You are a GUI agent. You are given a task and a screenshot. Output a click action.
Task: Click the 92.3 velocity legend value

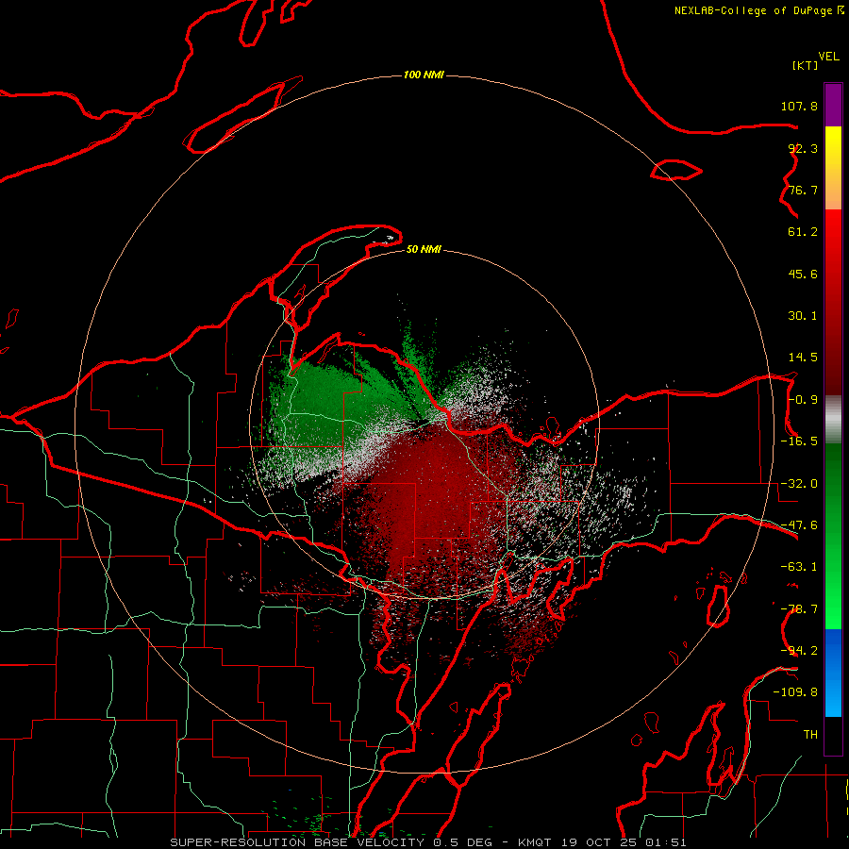pyautogui.click(x=803, y=148)
